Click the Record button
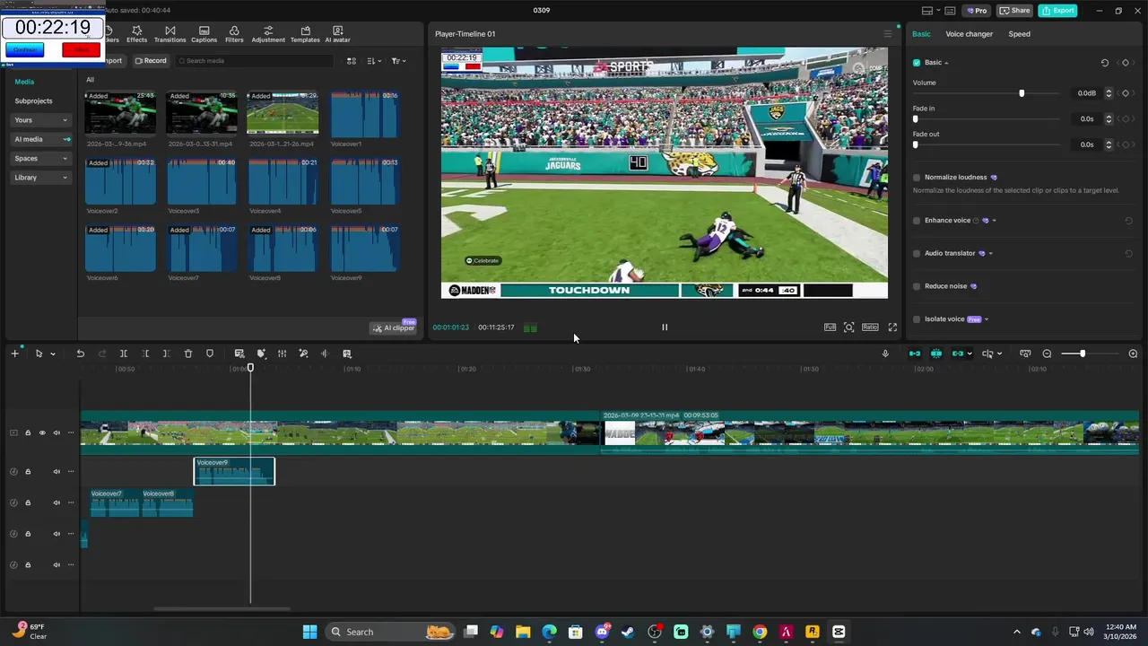Viewport: 1148px width, 646px height. pos(151,61)
